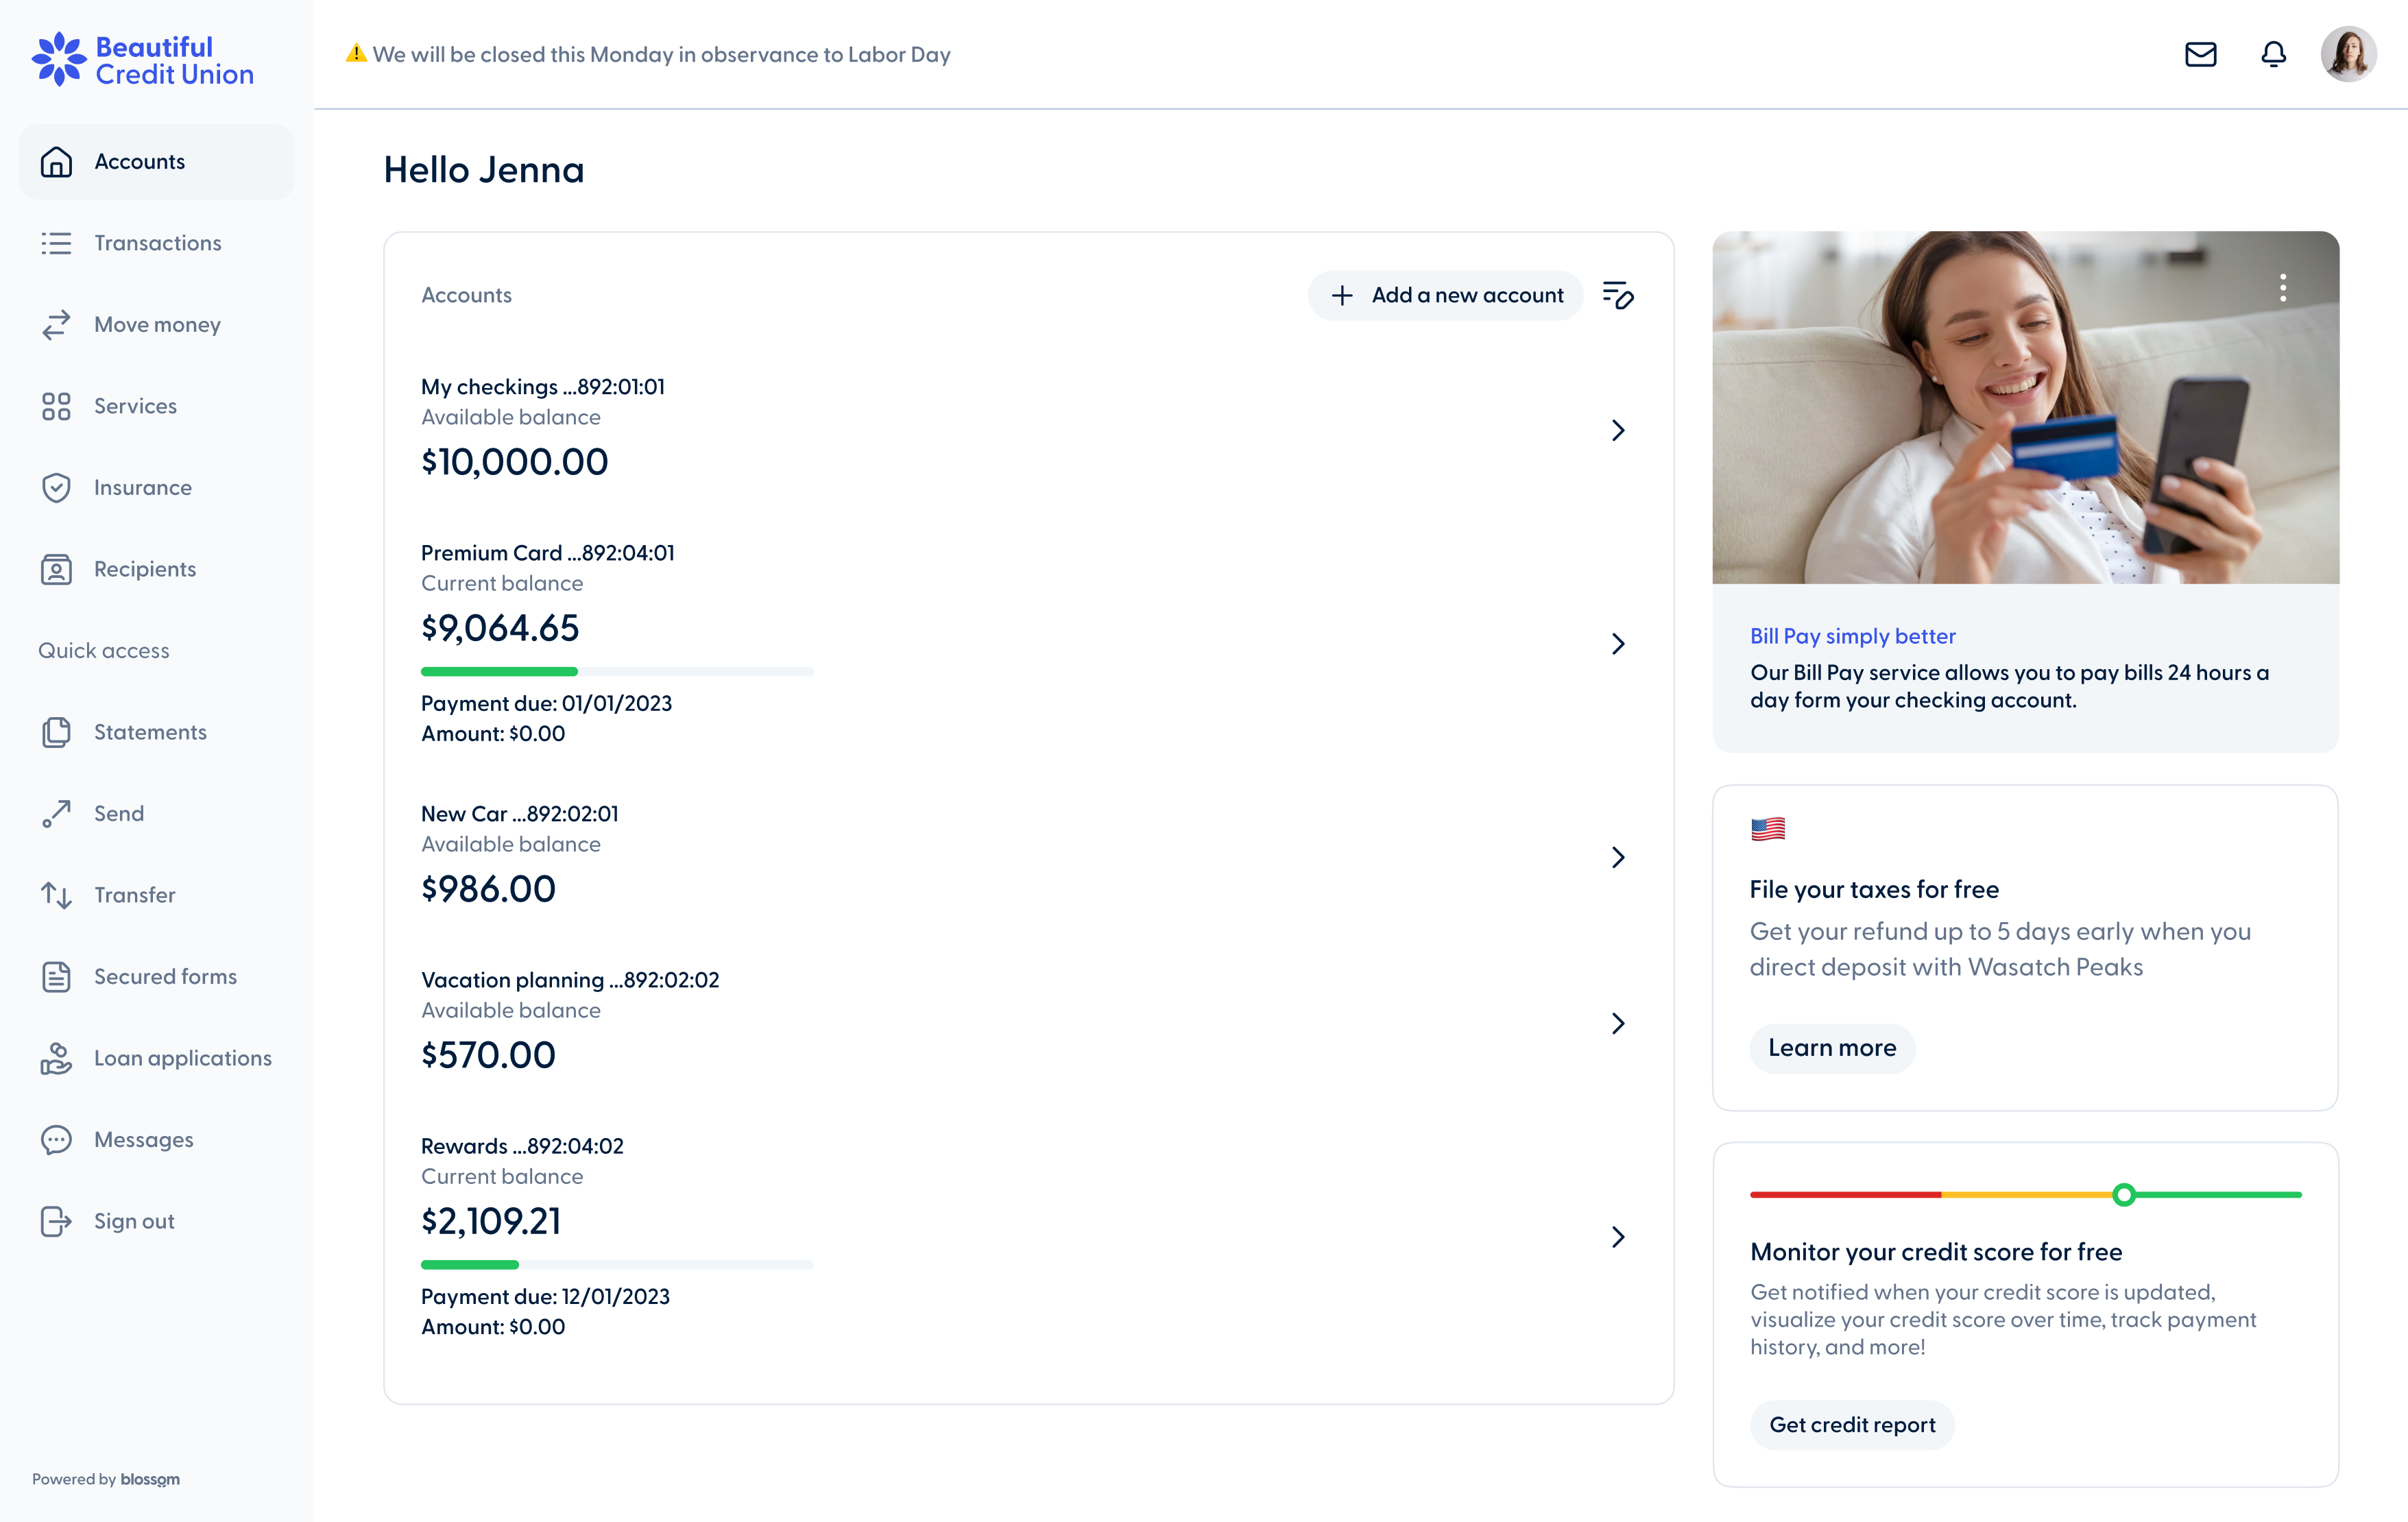
Task: Expand Premium Card account chevron
Action: pos(1617,643)
